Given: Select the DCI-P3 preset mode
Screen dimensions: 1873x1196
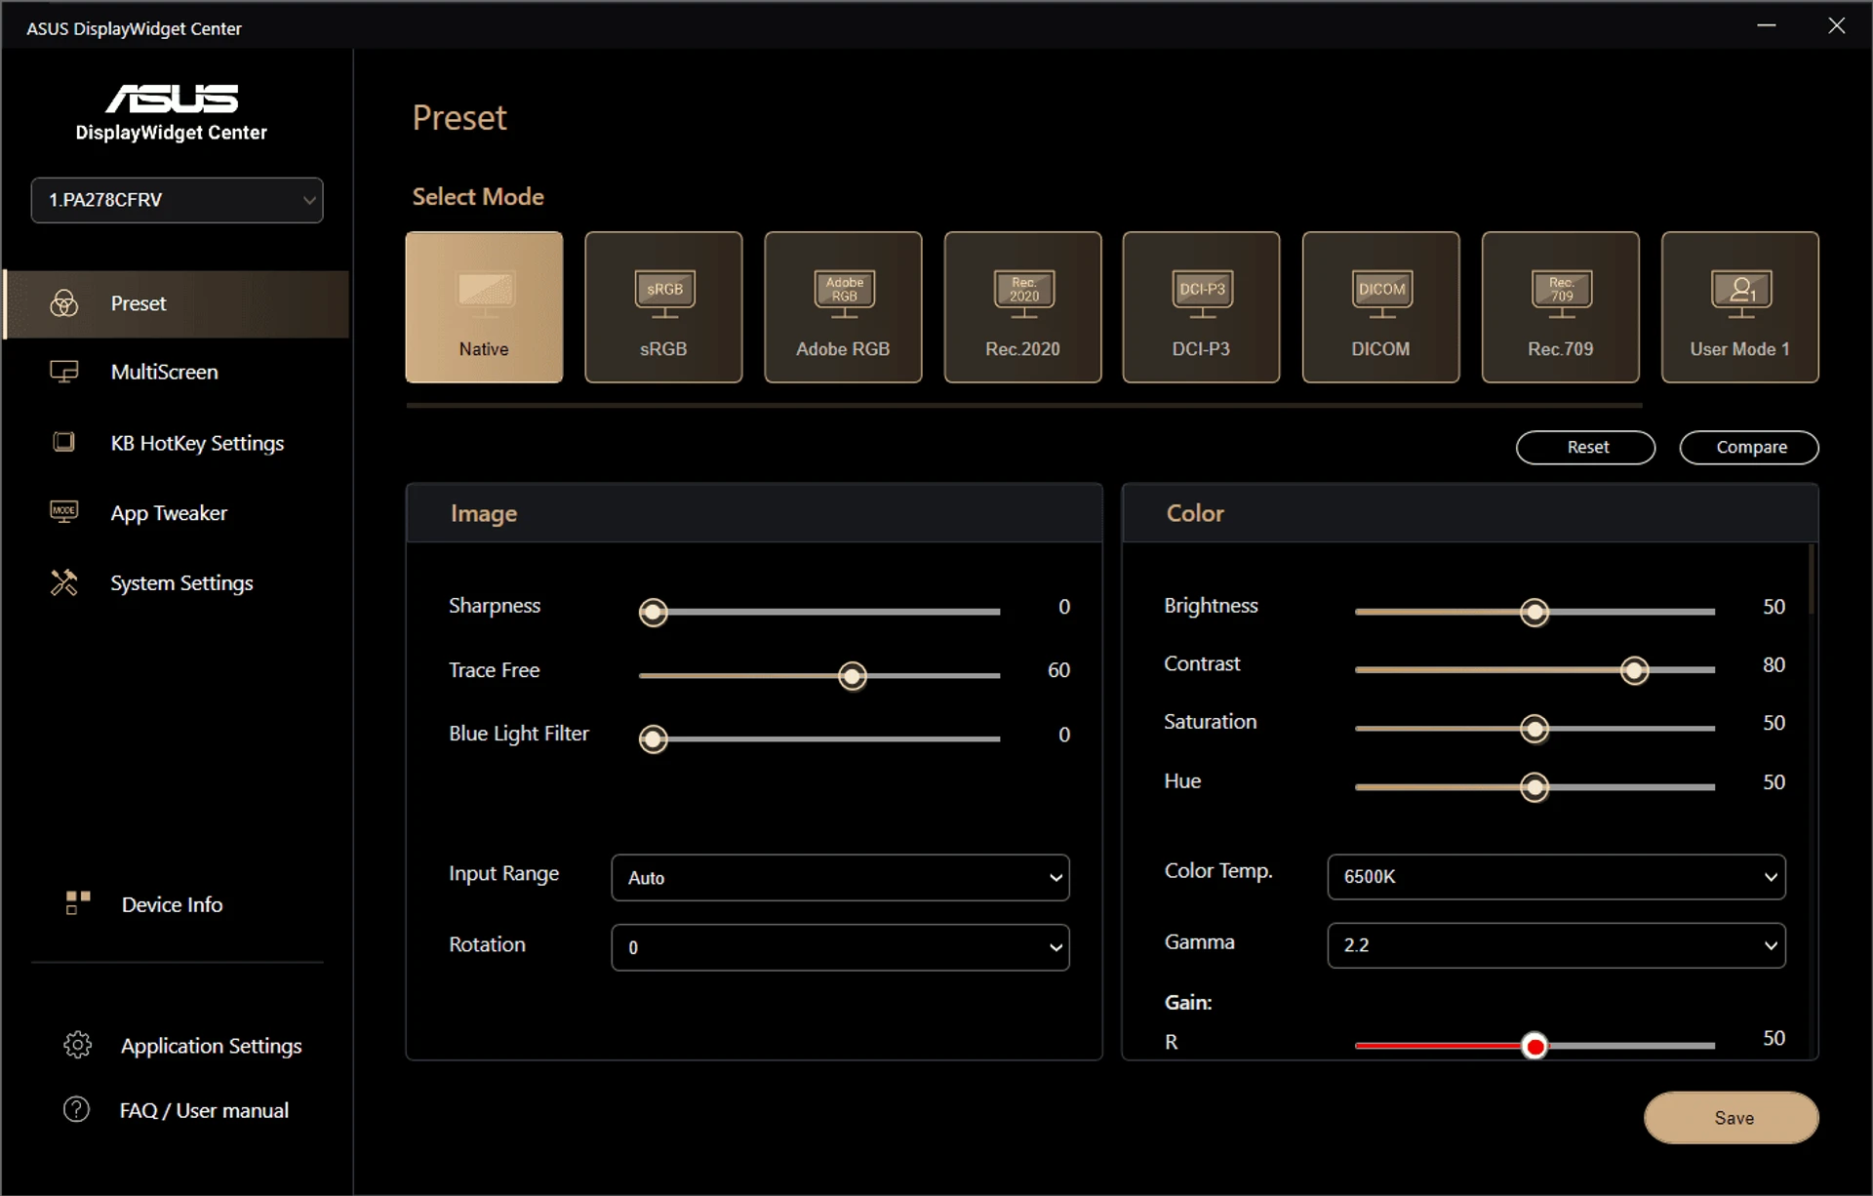Looking at the screenshot, I should [1201, 307].
